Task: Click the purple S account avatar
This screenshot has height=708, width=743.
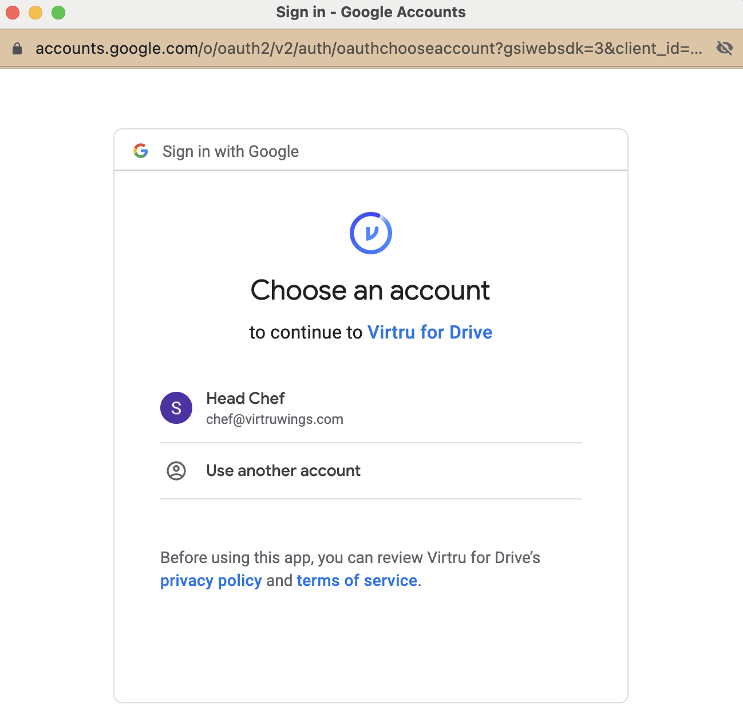Action: tap(176, 408)
